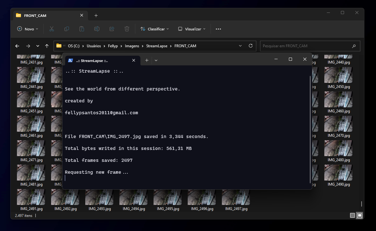376x231 pixels.
Task: Select the Paste icon
Action: (x=81, y=29)
